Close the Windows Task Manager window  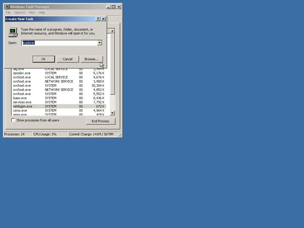[x=119, y=7]
